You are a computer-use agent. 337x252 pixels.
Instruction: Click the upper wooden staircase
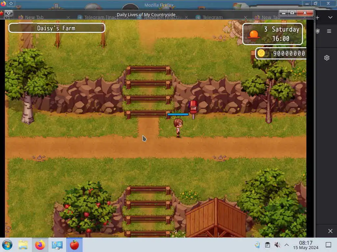pyautogui.click(x=148, y=92)
